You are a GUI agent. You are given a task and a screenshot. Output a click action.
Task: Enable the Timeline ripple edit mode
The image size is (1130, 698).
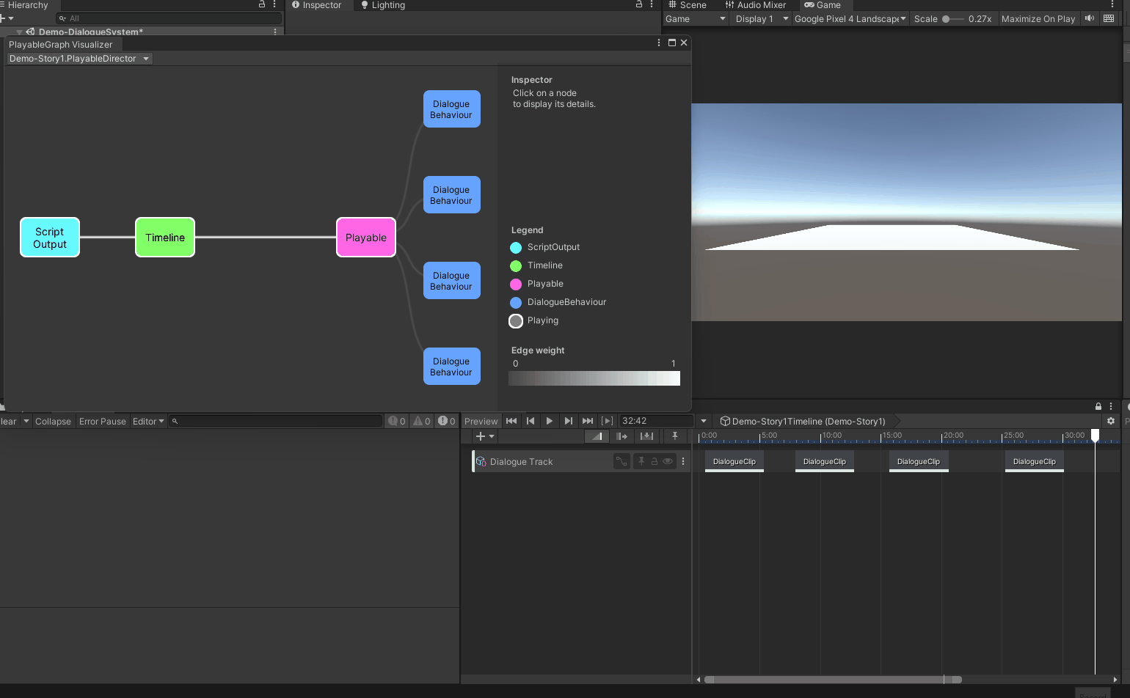(x=622, y=436)
